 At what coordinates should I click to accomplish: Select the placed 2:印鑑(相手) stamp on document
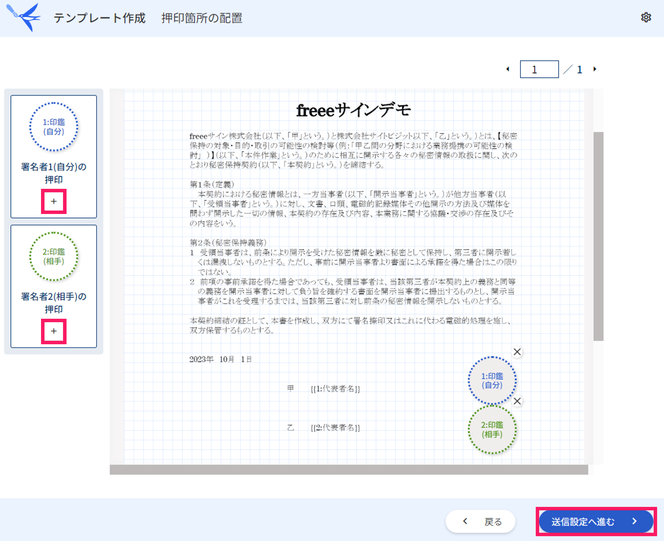pyautogui.click(x=492, y=430)
